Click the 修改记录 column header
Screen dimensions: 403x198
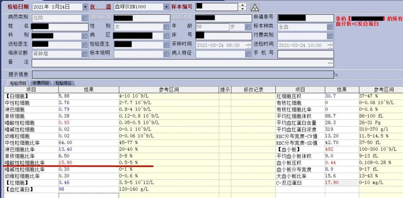(253, 90)
